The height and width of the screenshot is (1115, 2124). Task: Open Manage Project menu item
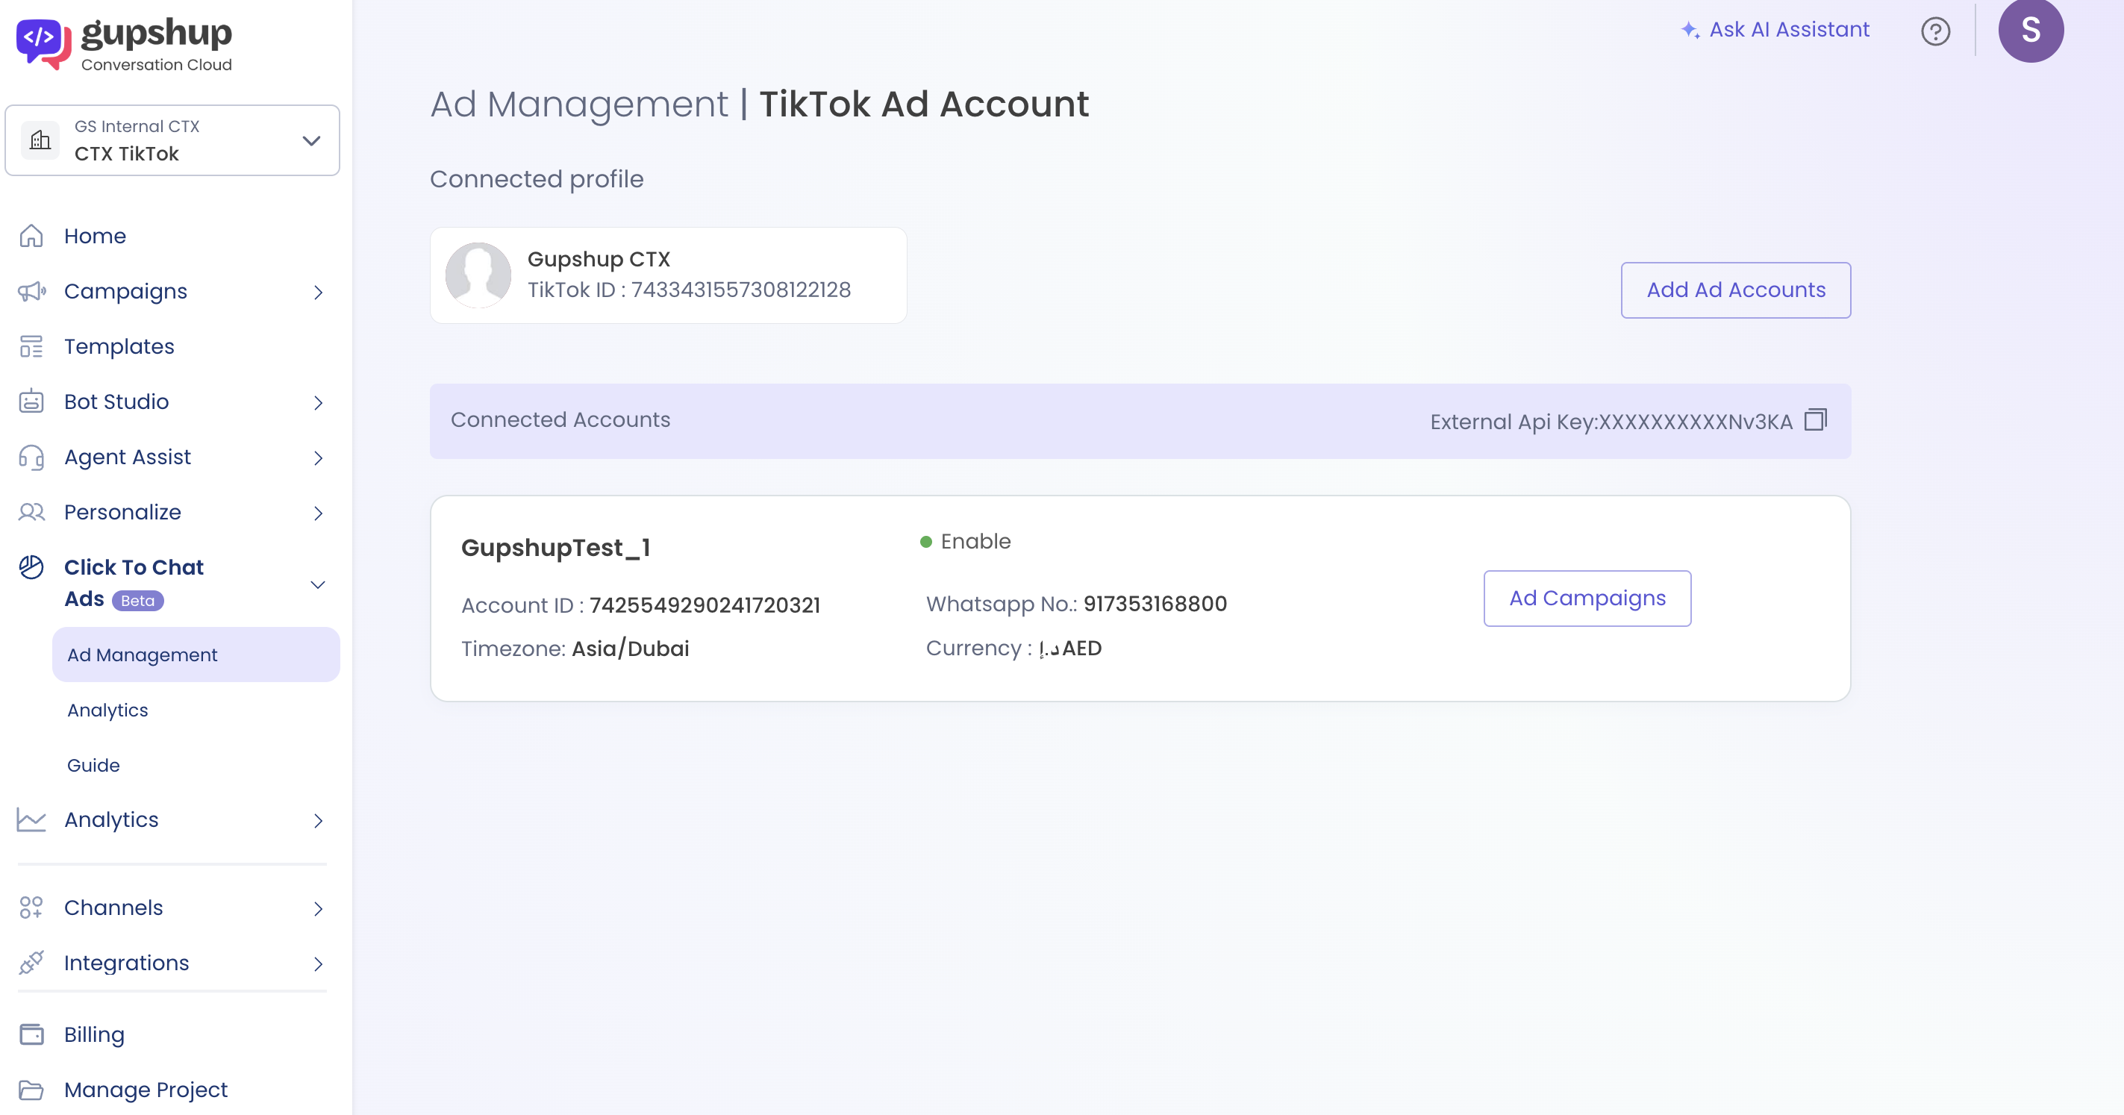point(146,1090)
